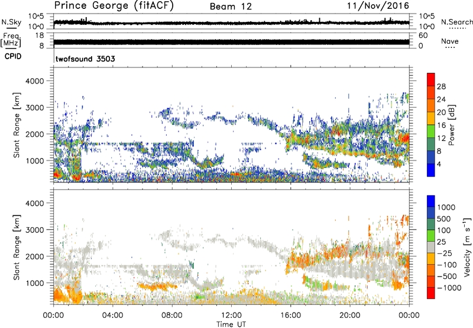Screen dimensions: 473x328
Task: Click the velocity panel '3000' range tick
Action: click(x=34, y=230)
